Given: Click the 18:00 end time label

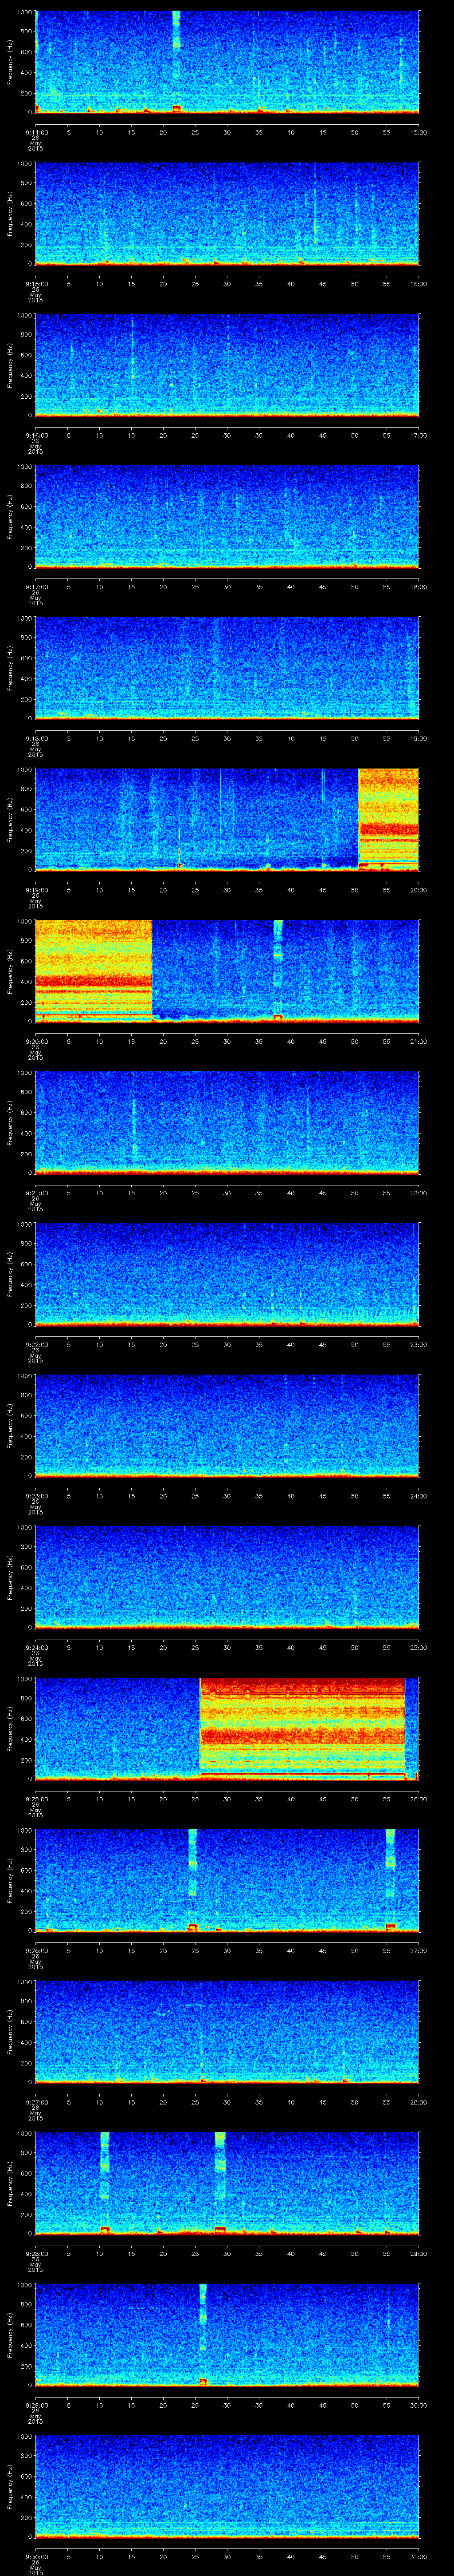Looking at the screenshot, I should [418, 587].
